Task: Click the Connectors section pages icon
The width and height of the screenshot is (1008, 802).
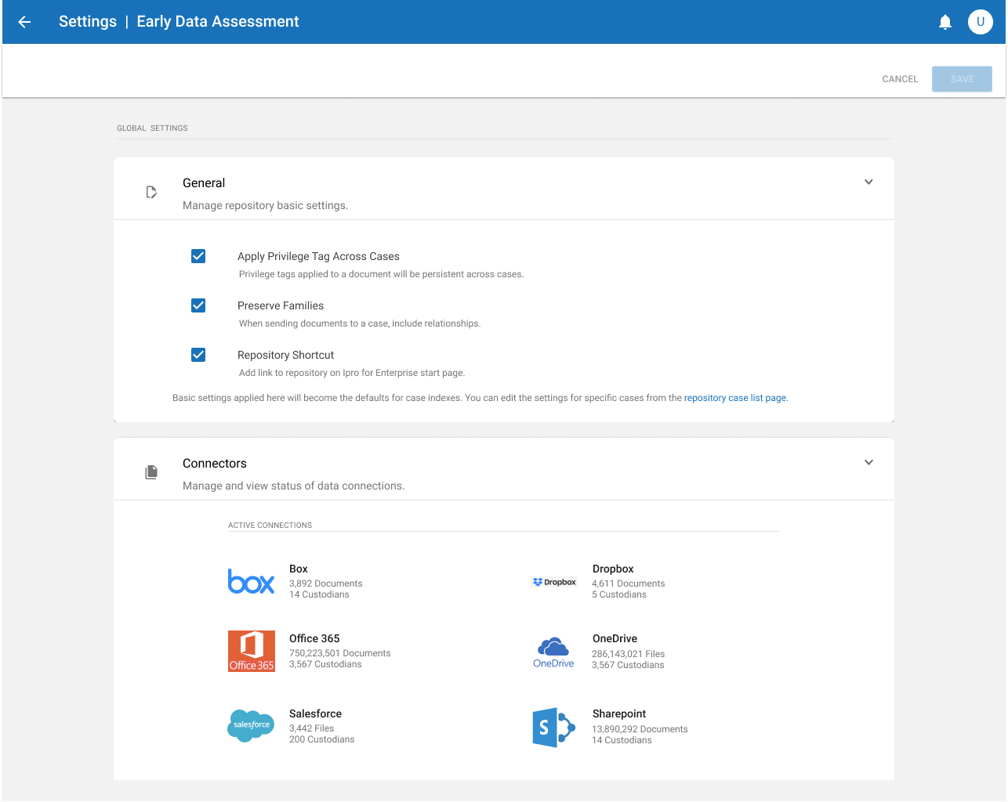Action: [151, 471]
